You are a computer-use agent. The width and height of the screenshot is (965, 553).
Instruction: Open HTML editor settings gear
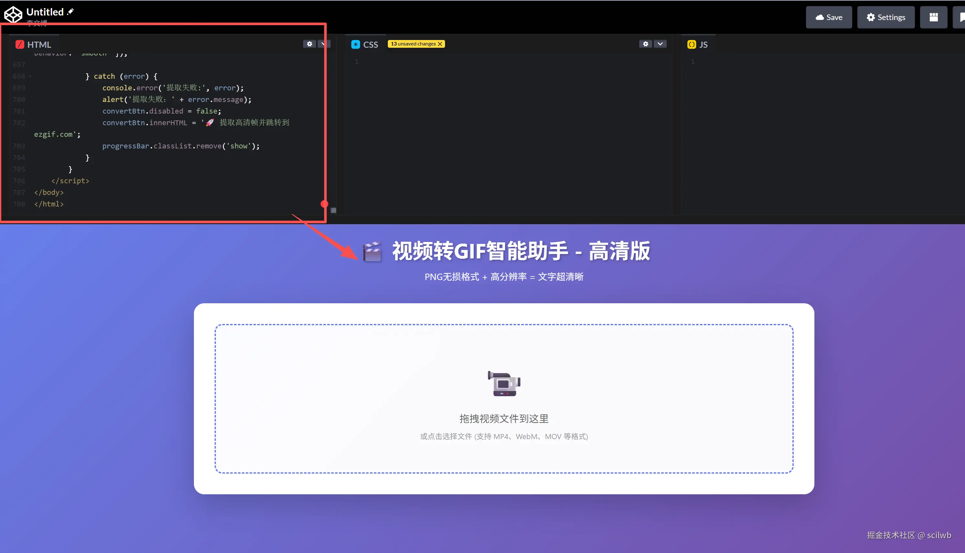tap(309, 44)
